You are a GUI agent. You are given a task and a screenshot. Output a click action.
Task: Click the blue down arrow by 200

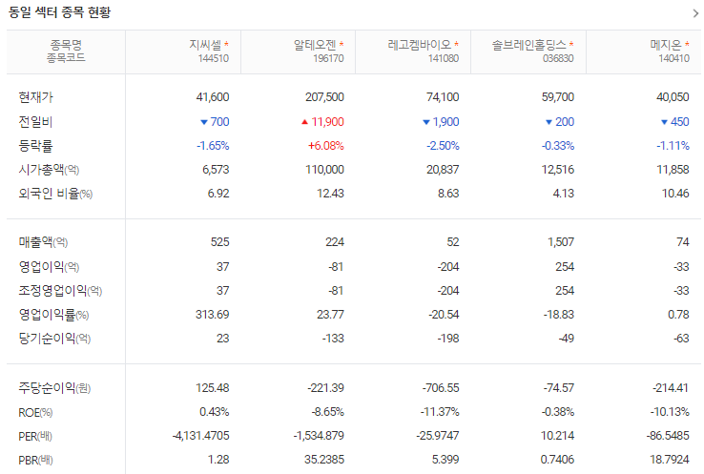549,122
